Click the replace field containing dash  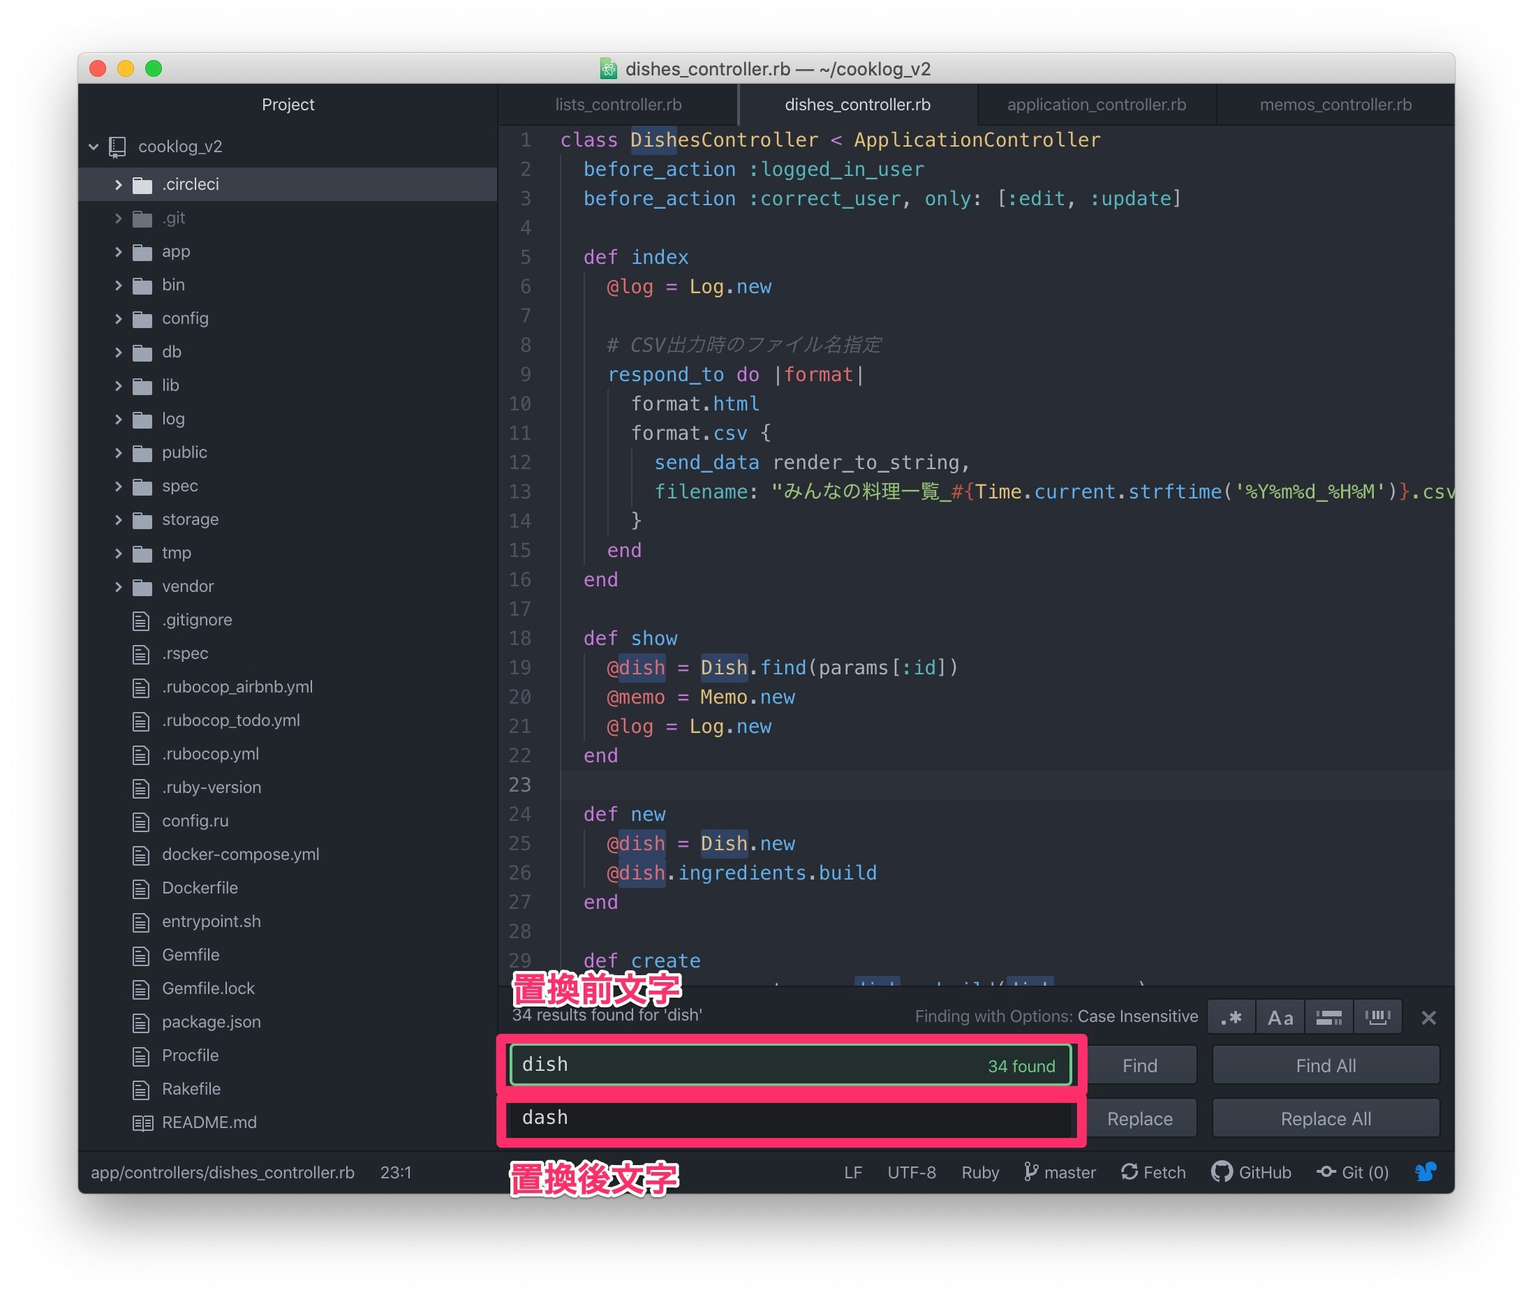coord(790,1118)
